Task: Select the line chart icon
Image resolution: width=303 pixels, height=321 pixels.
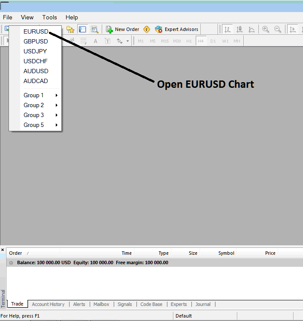Action: pyautogui.click(x=251, y=29)
